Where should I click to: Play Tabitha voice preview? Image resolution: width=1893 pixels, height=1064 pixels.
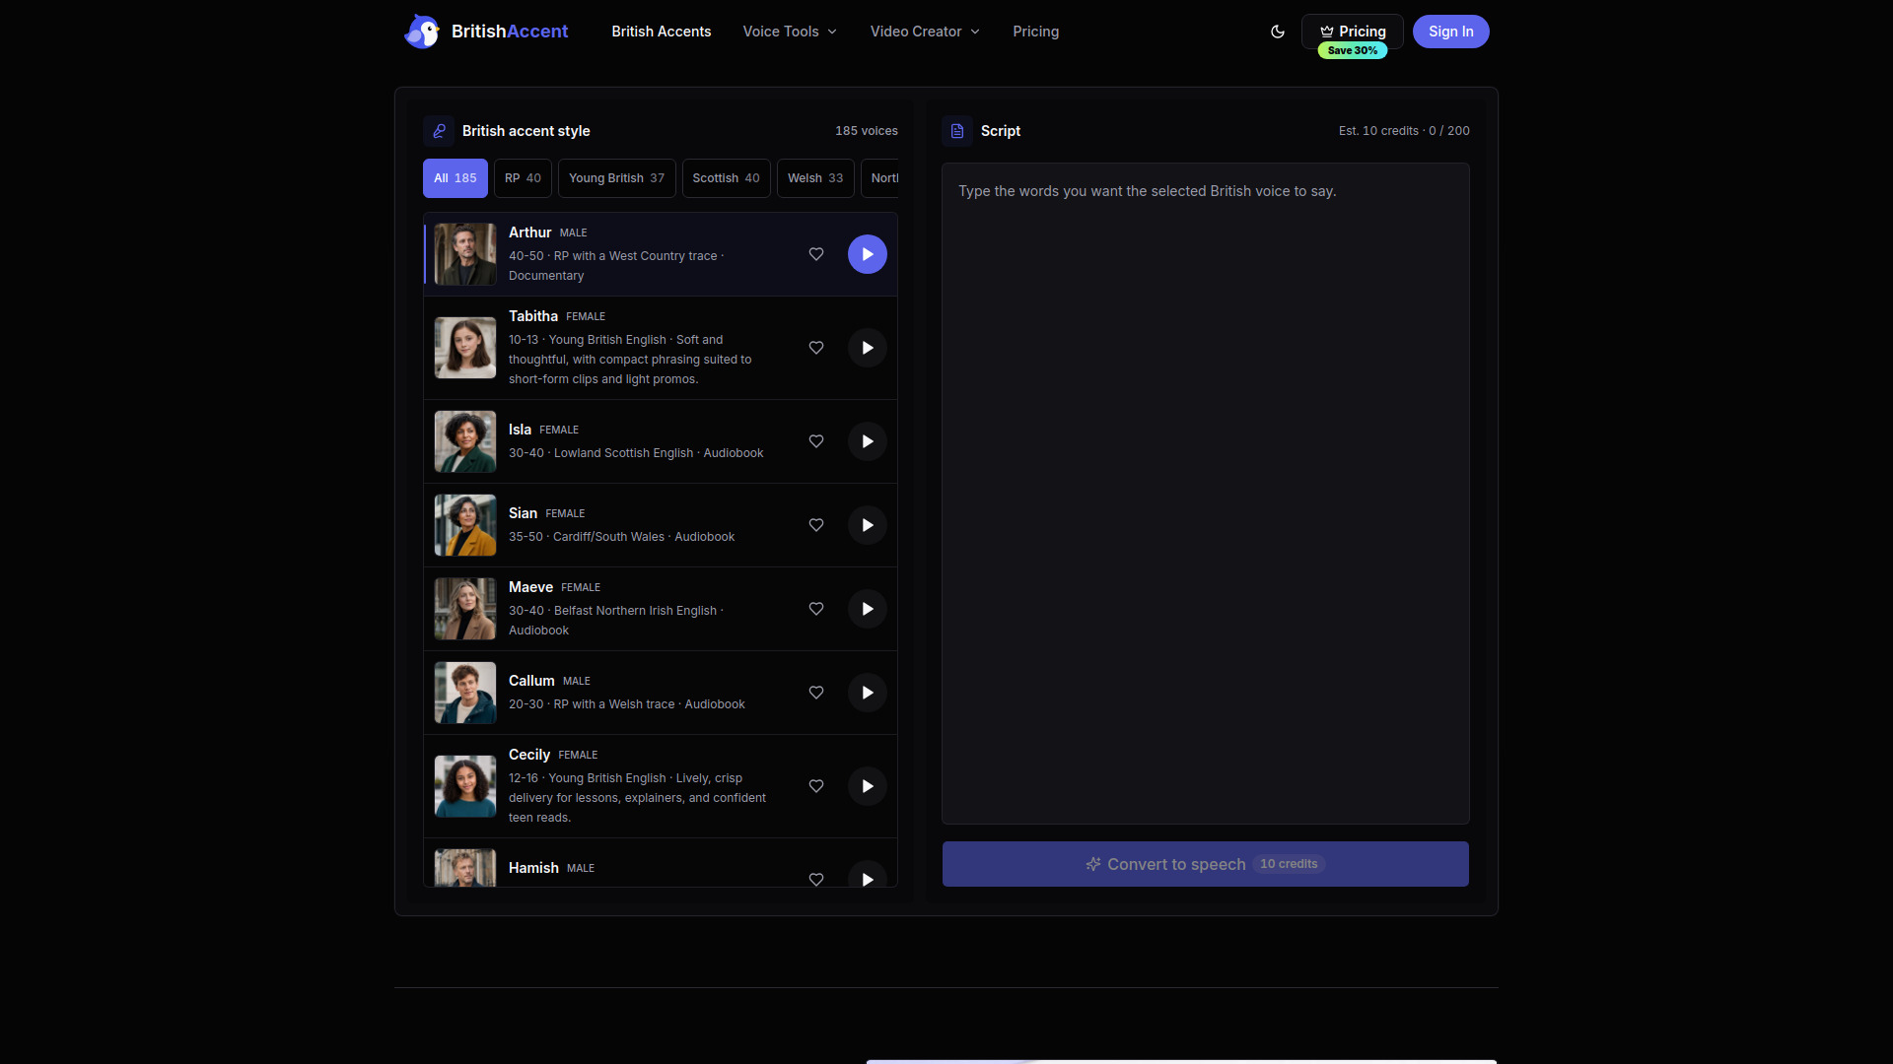868,348
